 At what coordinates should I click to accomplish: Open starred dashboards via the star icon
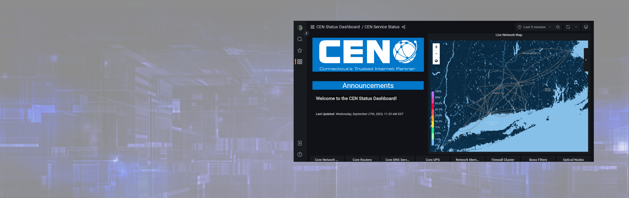click(x=300, y=50)
